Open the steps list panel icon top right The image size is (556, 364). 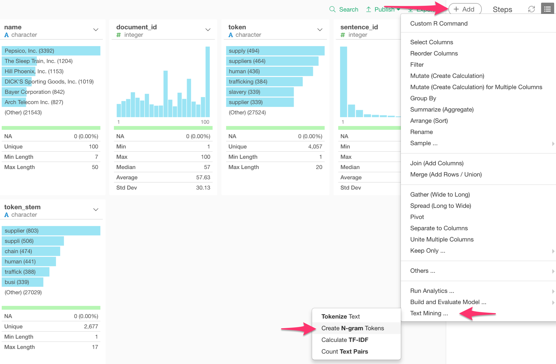tap(547, 9)
